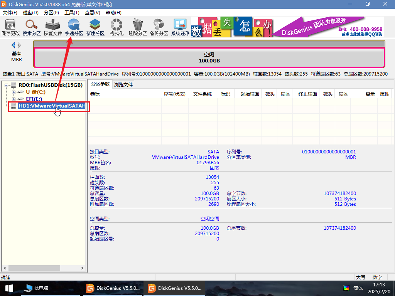Click the DiskGenius data loss banner ad
Image resolution: width=395 pixels, height=296 pixels.
point(287,27)
